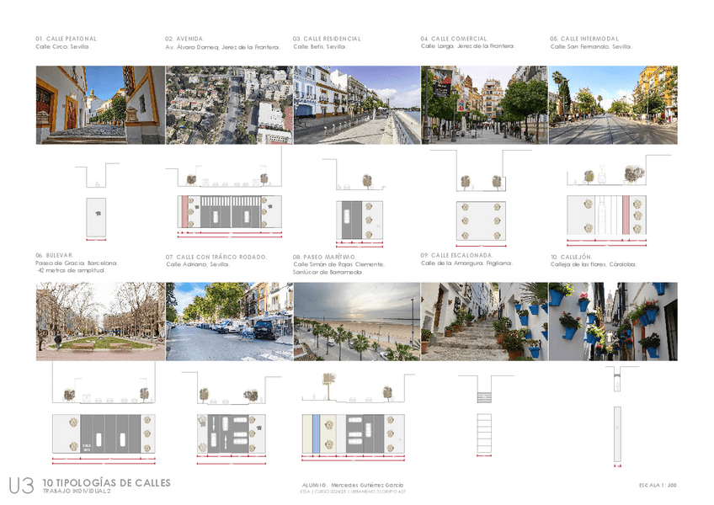The height and width of the screenshot is (505, 714).
Task: Click 'Calle de la Amargura. Frigiliana.' caption
Action: pos(466,263)
